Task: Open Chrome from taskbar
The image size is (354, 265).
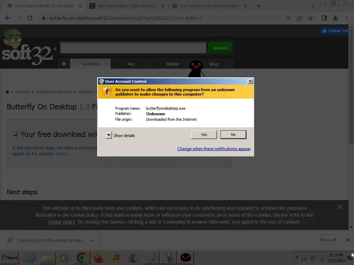Action: click(82, 257)
